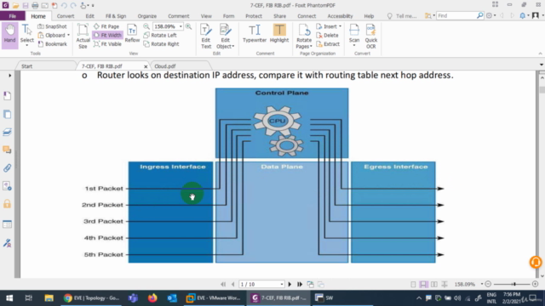
Task: Click status bar zoom in plus button
Action: 535,284
